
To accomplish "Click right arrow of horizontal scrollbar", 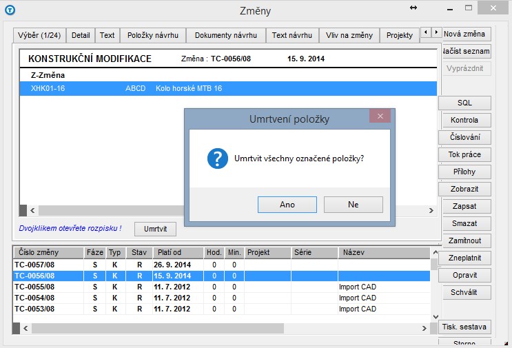I will [431, 211].
